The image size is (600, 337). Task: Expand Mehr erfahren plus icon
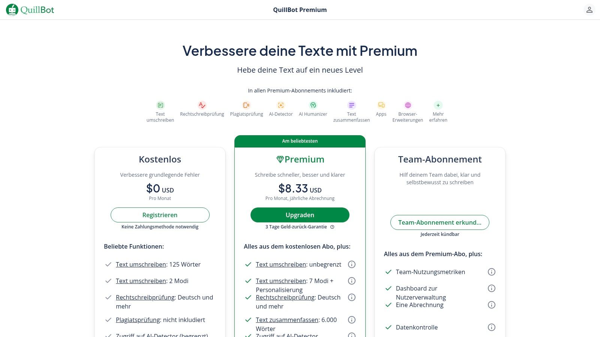tap(438, 105)
